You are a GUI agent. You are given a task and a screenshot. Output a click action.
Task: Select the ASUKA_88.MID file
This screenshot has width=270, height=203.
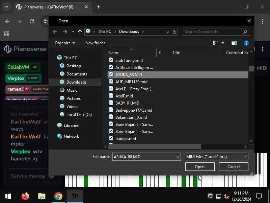pos(178,75)
